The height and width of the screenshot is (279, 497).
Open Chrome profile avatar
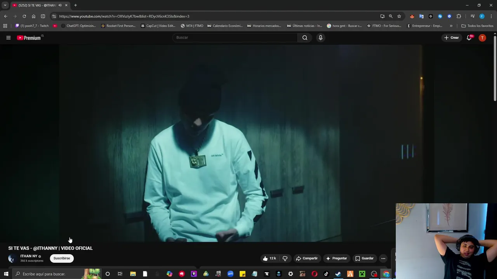482,16
